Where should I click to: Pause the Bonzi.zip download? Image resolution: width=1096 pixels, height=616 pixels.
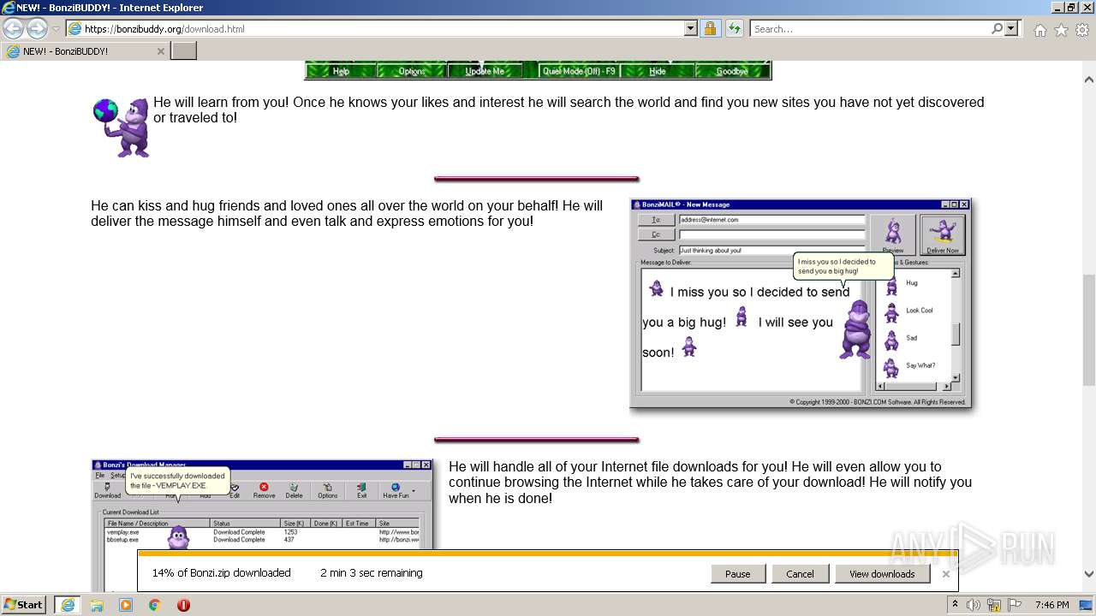[x=737, y=574]
